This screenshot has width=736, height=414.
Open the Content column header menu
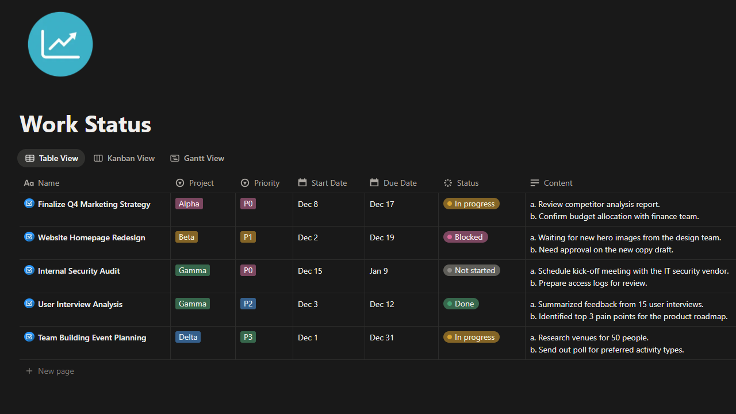(x=631, y=183)
